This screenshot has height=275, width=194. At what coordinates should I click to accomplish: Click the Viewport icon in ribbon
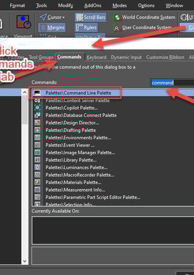(x=23, y=22)
